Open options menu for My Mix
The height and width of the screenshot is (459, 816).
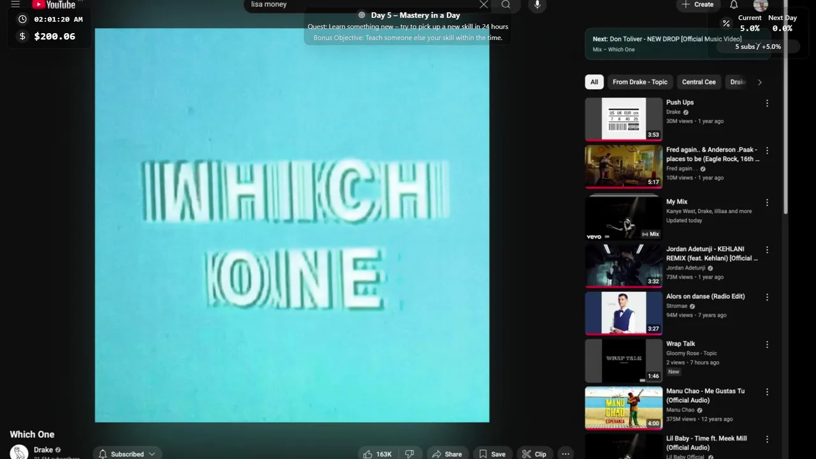click(767, 203)
